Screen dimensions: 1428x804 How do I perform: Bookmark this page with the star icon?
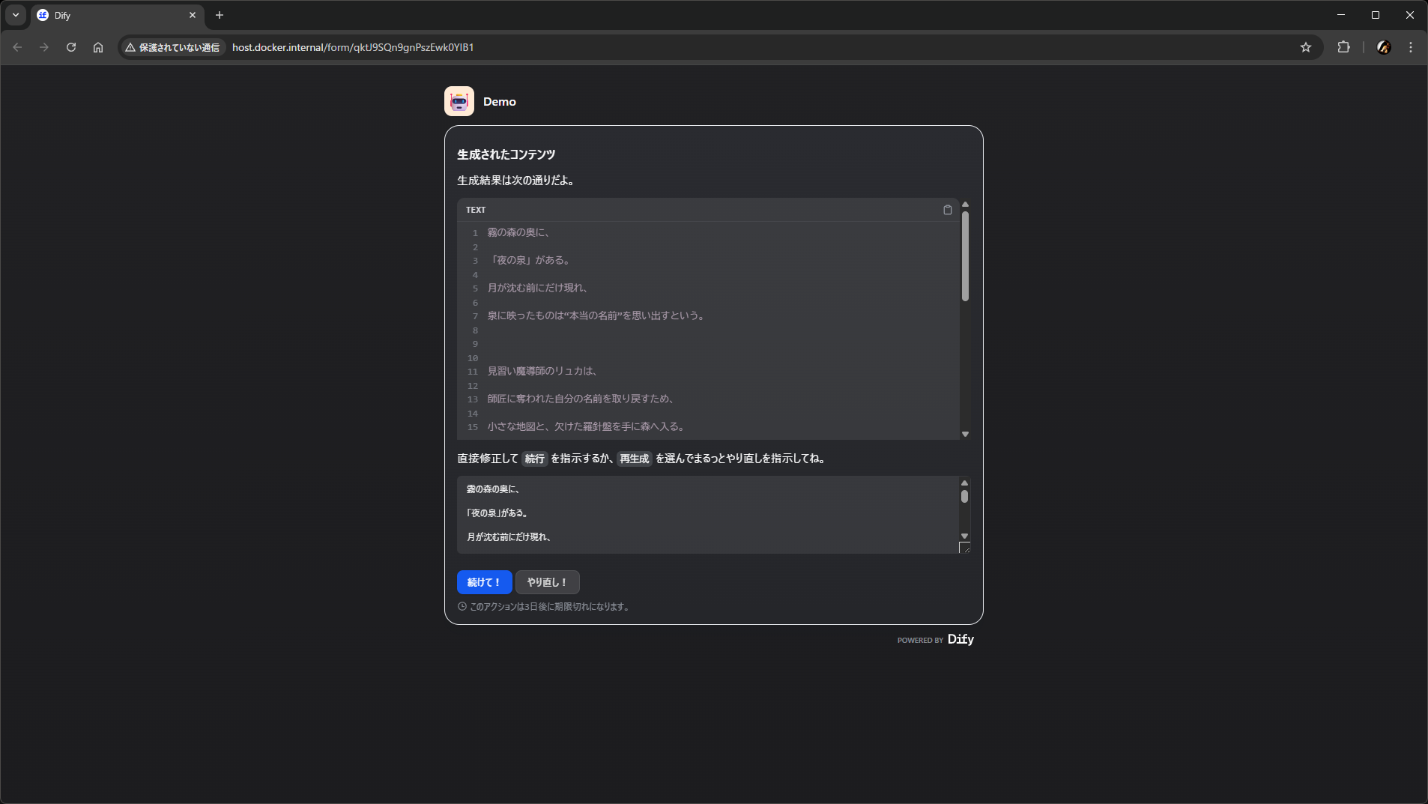(x=1306, y=47)
